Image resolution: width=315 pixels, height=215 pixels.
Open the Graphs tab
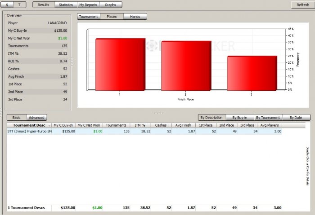click(111, 5)
